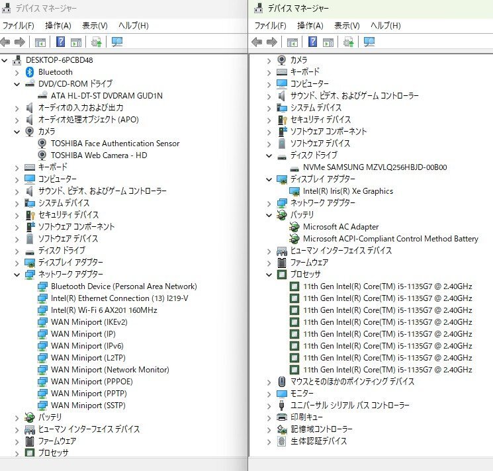
Task: Select NVMe SAMSUNG MZVLQ256HBJD-00B00 disk
Action: click(375, 167)
